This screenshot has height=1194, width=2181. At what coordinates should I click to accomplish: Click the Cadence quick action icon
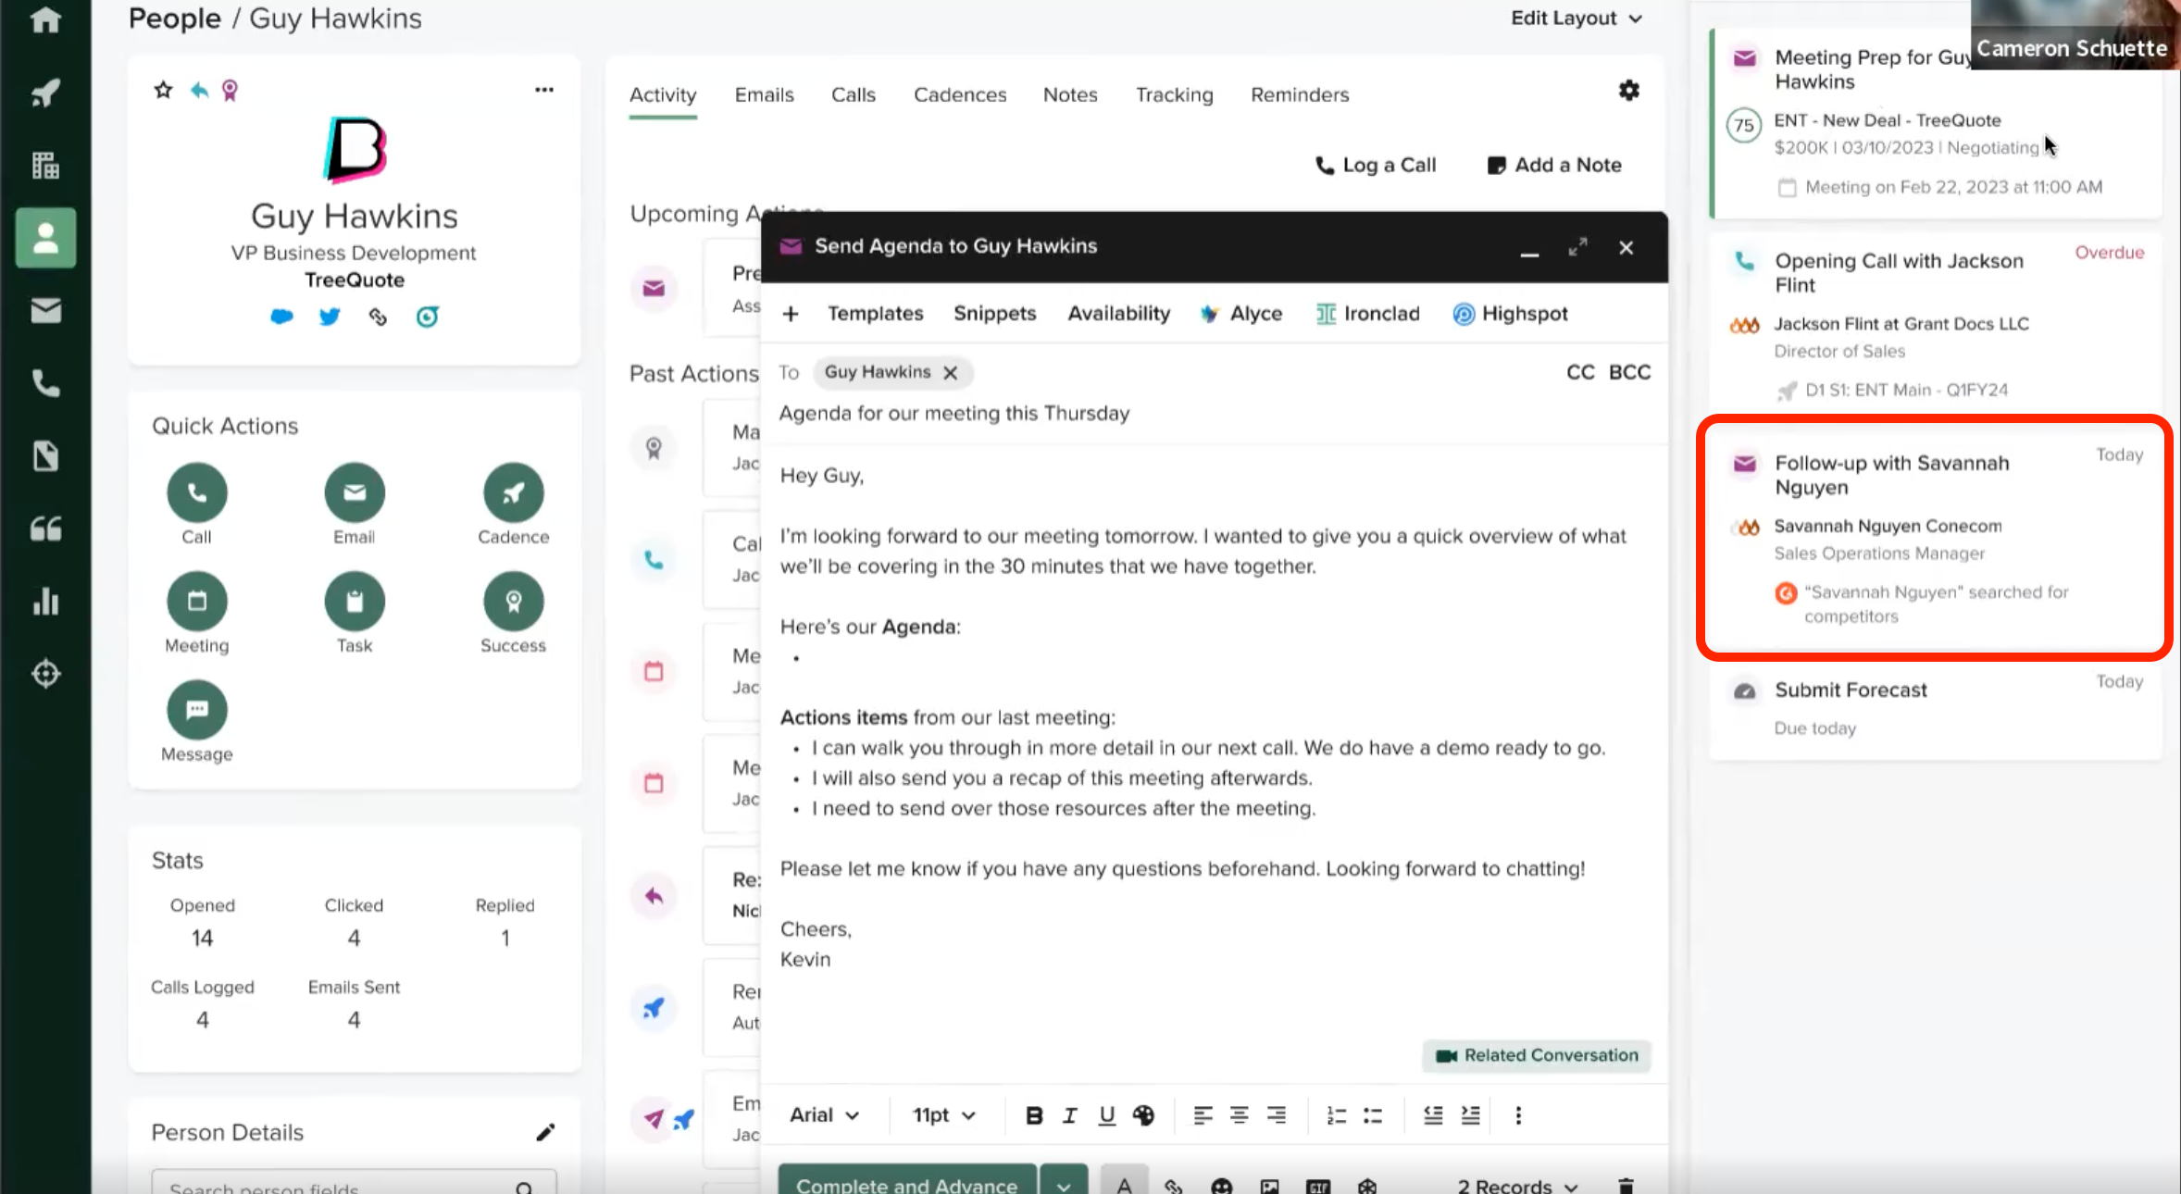pyautogui.click(x=513, y=492)
